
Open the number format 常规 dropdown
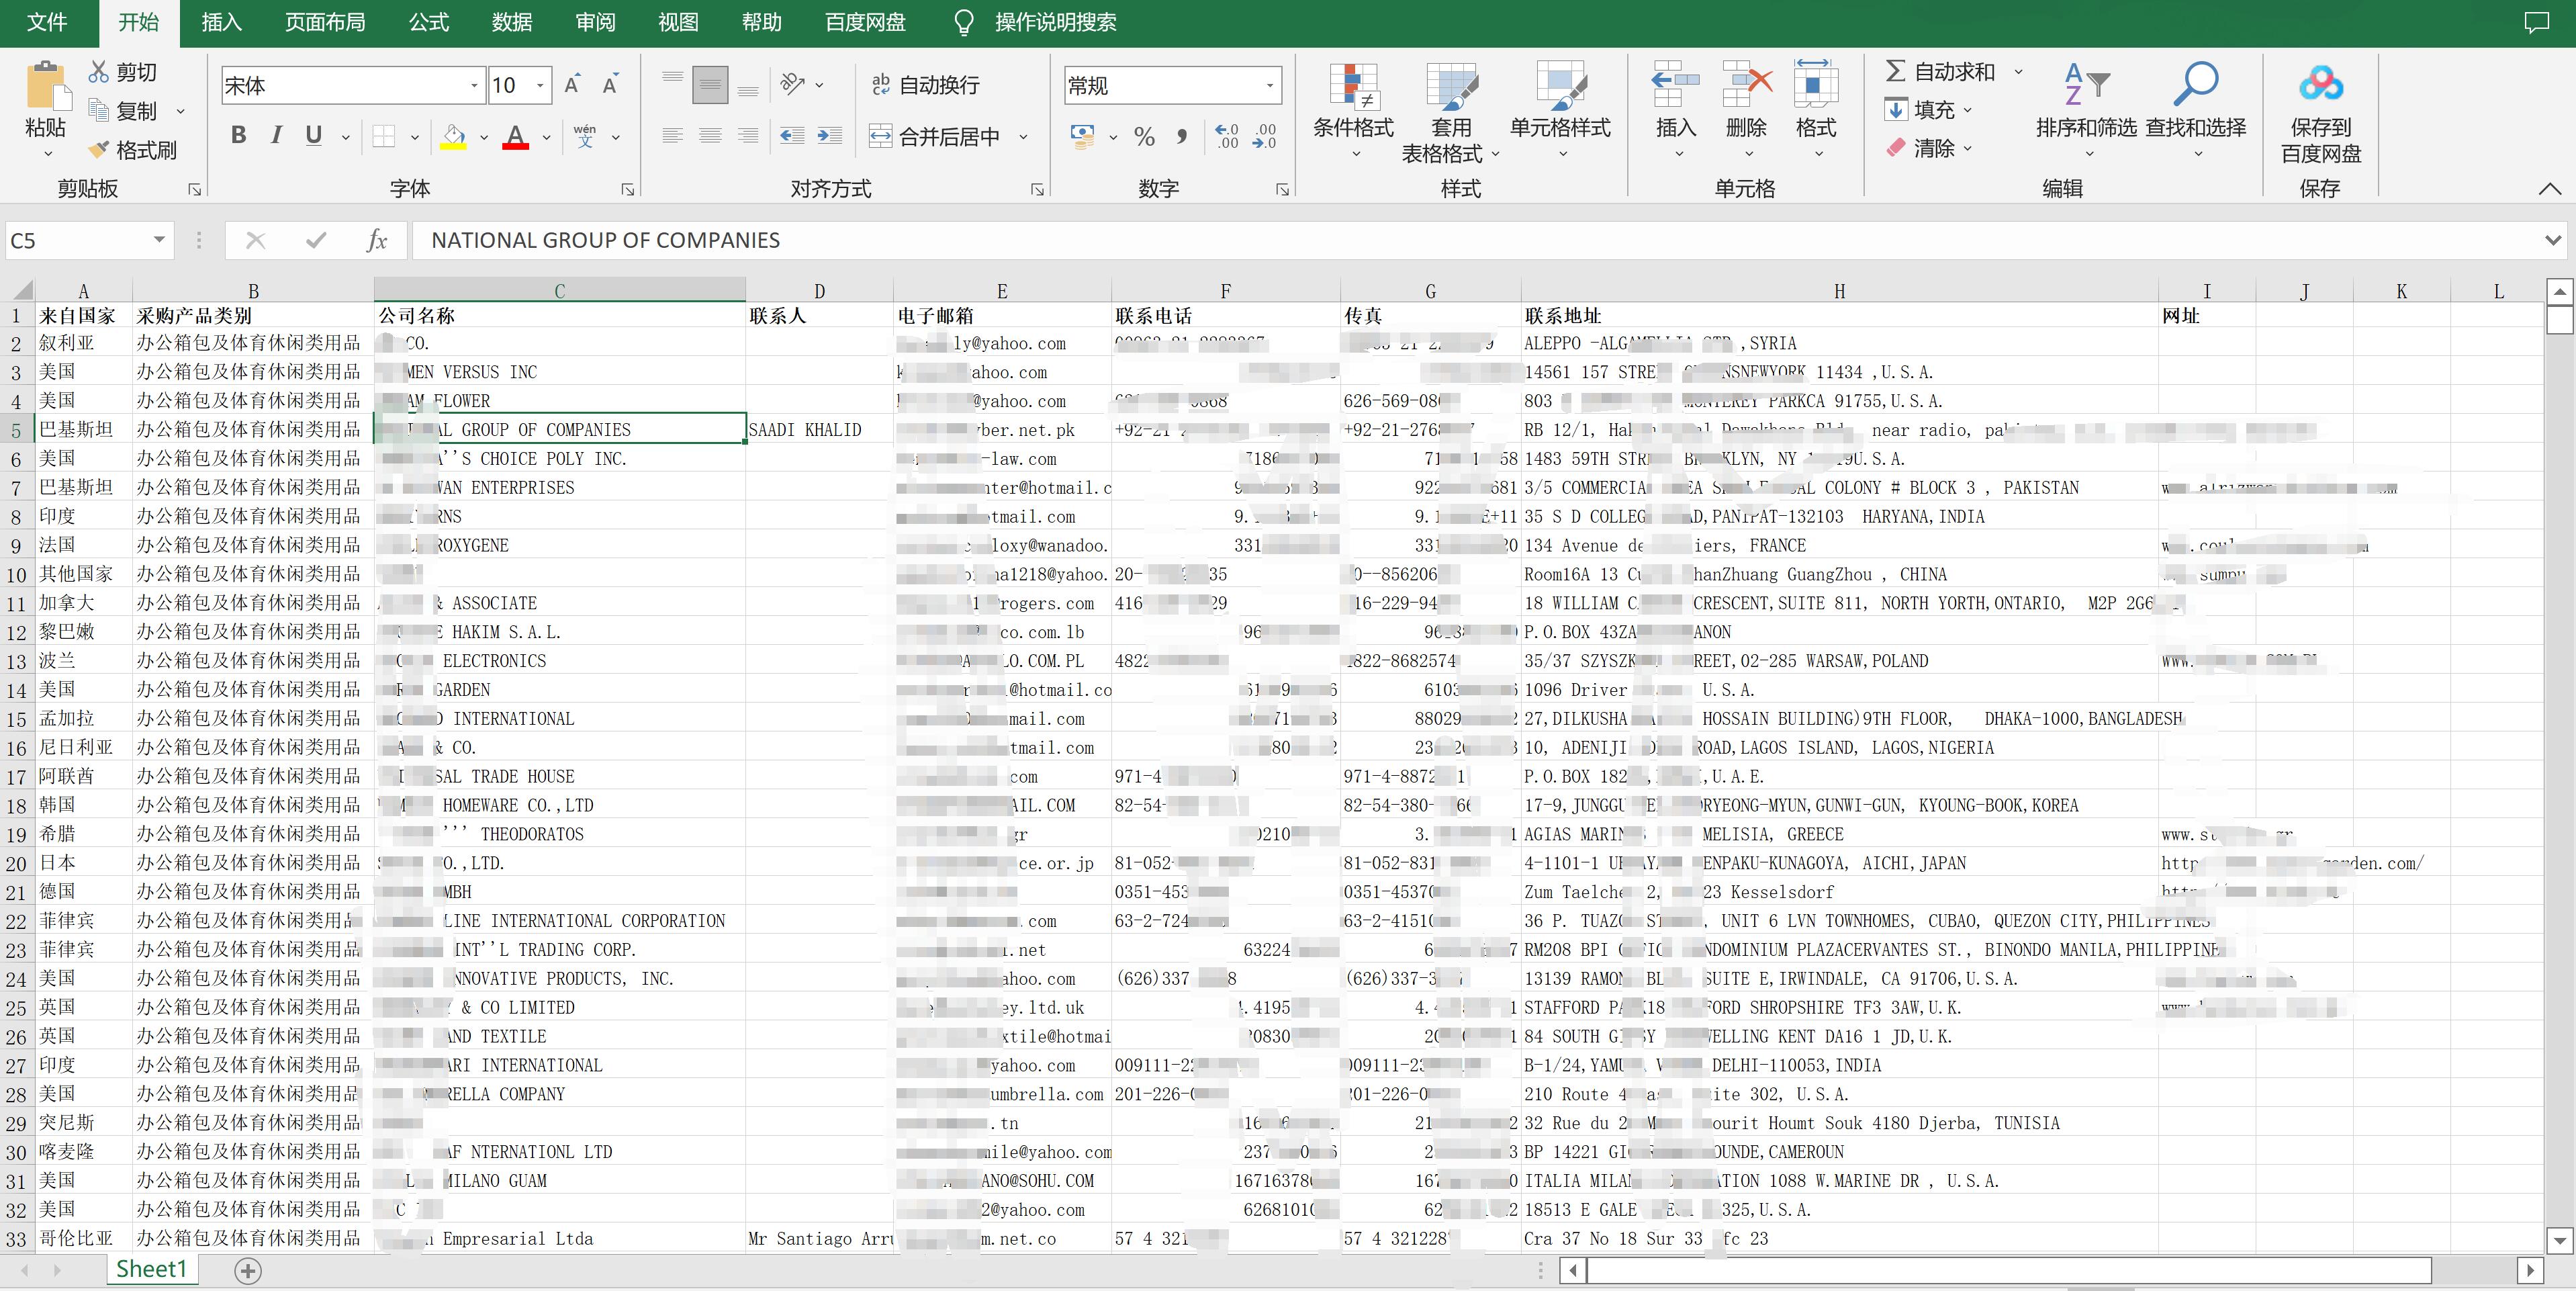pos(1270,86)
